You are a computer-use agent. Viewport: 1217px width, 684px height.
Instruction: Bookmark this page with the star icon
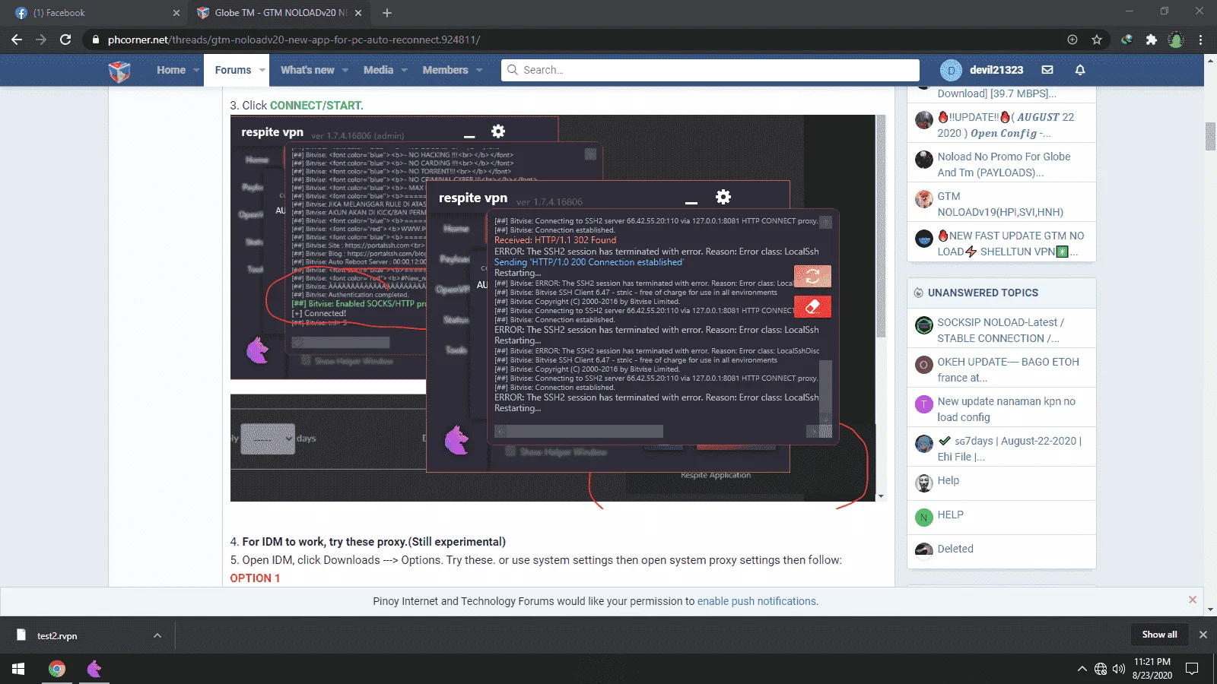(x=1097, y=40)
